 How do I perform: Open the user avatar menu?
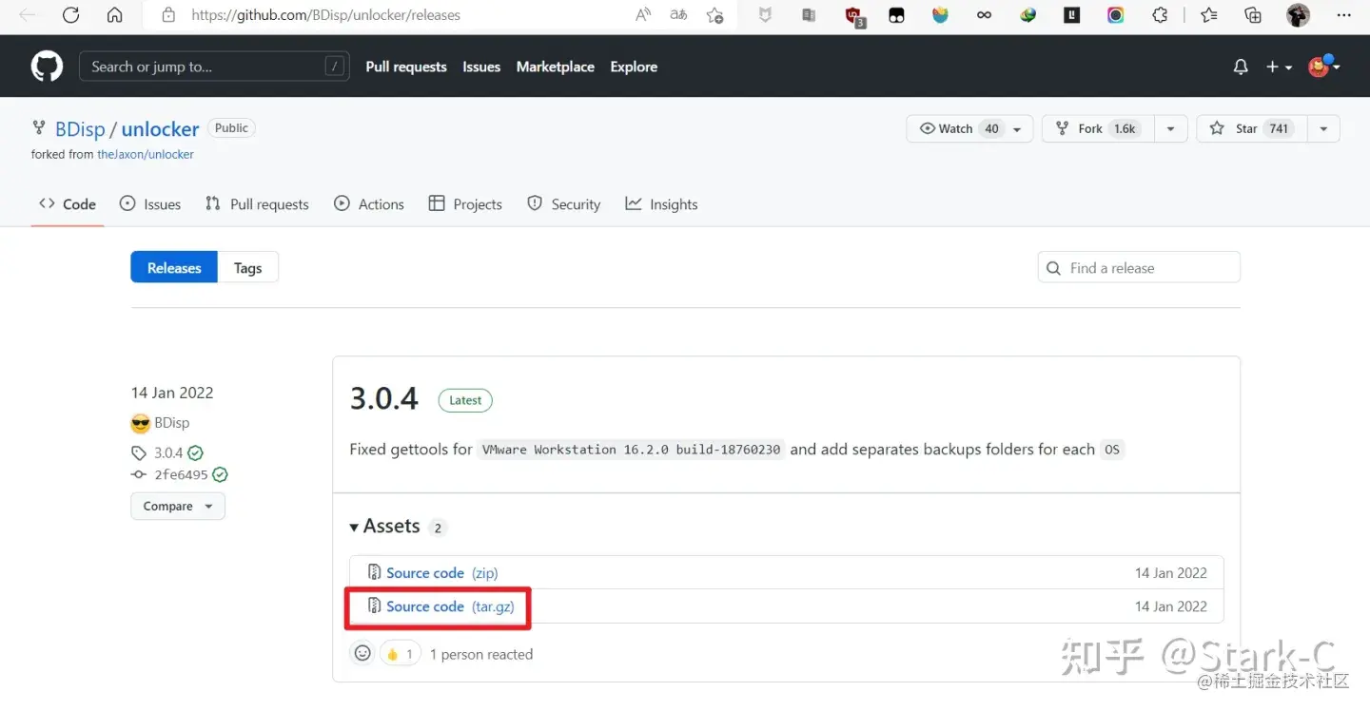(x=1323, y=66)
